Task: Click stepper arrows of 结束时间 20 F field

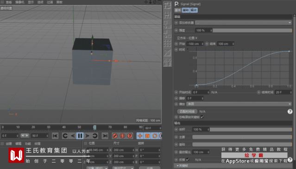Action: click(x=290, y=92)
